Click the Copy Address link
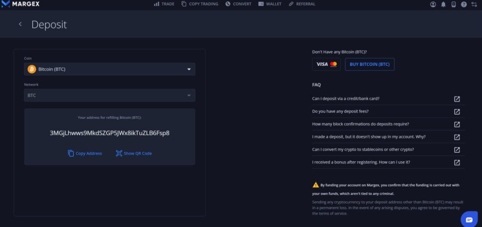 85,153
